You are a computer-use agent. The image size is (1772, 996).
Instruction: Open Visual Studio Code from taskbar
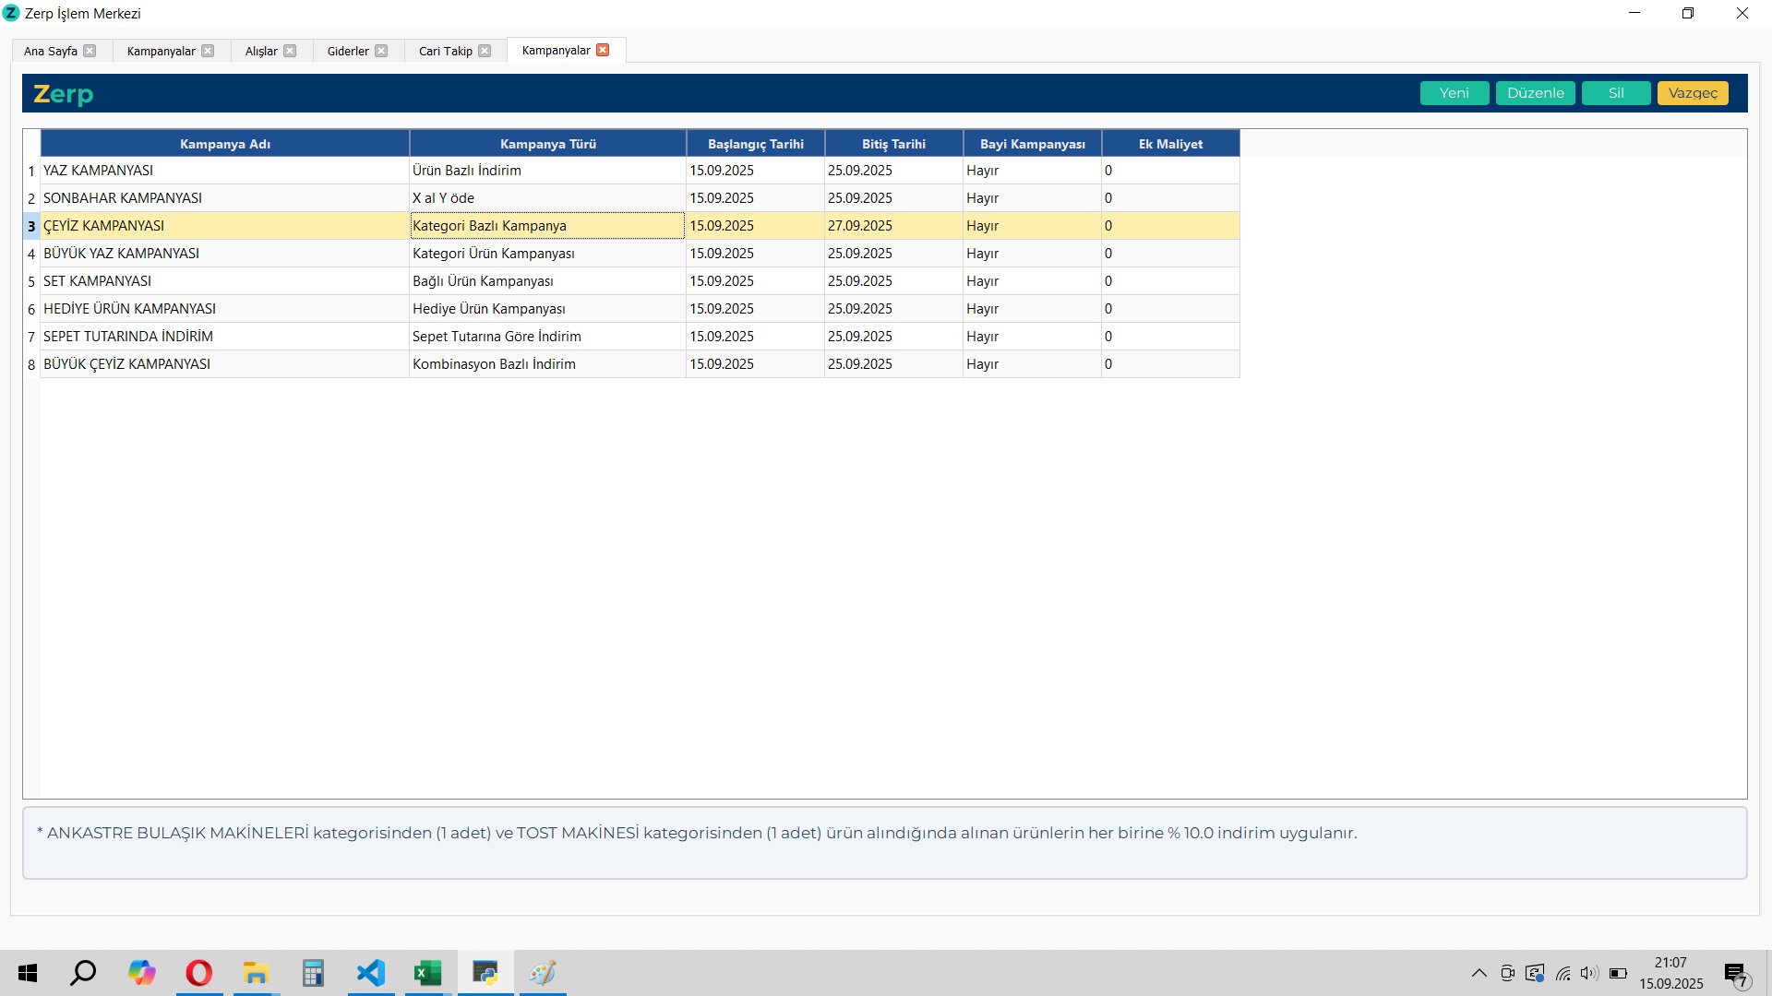pos(370,973)
